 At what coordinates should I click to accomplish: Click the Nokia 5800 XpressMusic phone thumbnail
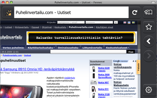(94, 76)
